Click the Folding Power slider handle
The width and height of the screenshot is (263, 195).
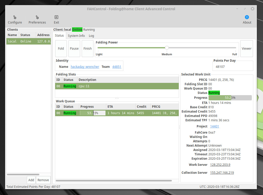167,48
